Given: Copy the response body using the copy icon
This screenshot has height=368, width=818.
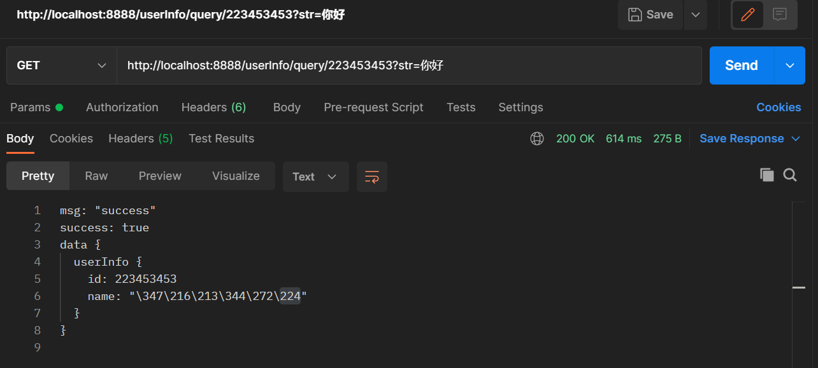Looking at the screenshot, I should pos(767,175).
